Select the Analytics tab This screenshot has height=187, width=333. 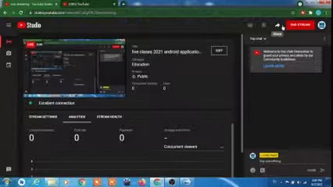click(x=77, y=117)
